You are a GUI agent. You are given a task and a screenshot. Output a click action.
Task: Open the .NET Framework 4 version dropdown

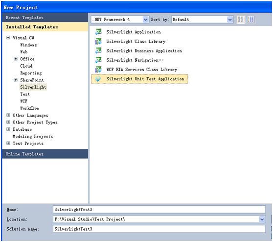[146, 20]
